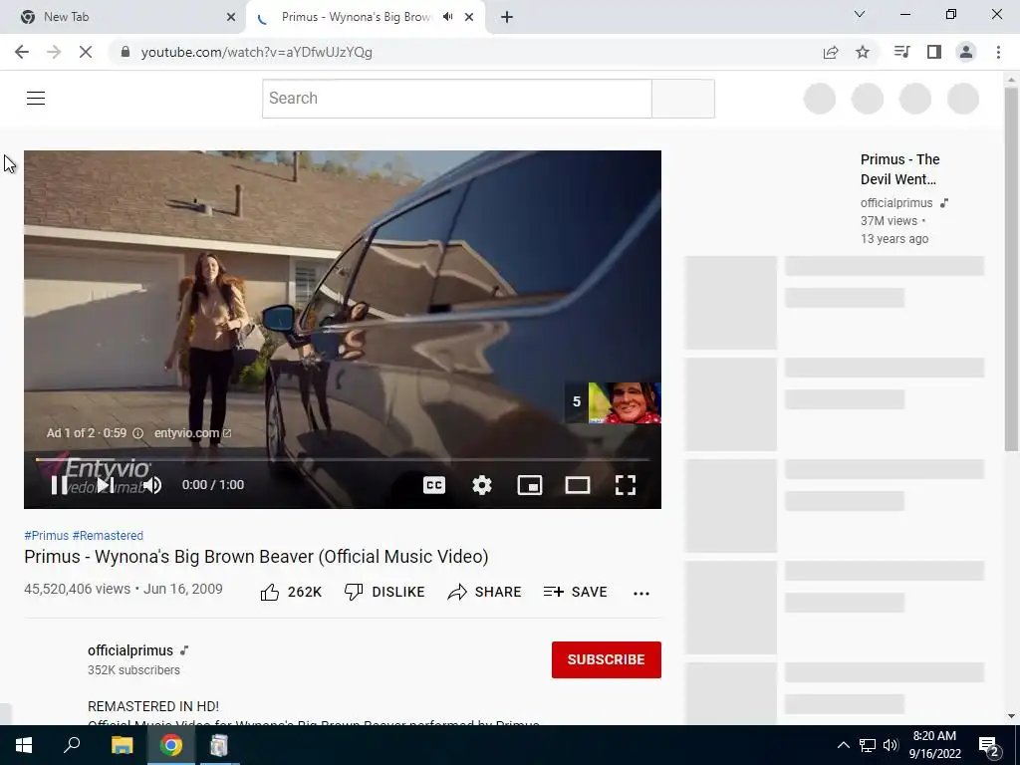Enable miniplayer mode

(x=530, y=485)
